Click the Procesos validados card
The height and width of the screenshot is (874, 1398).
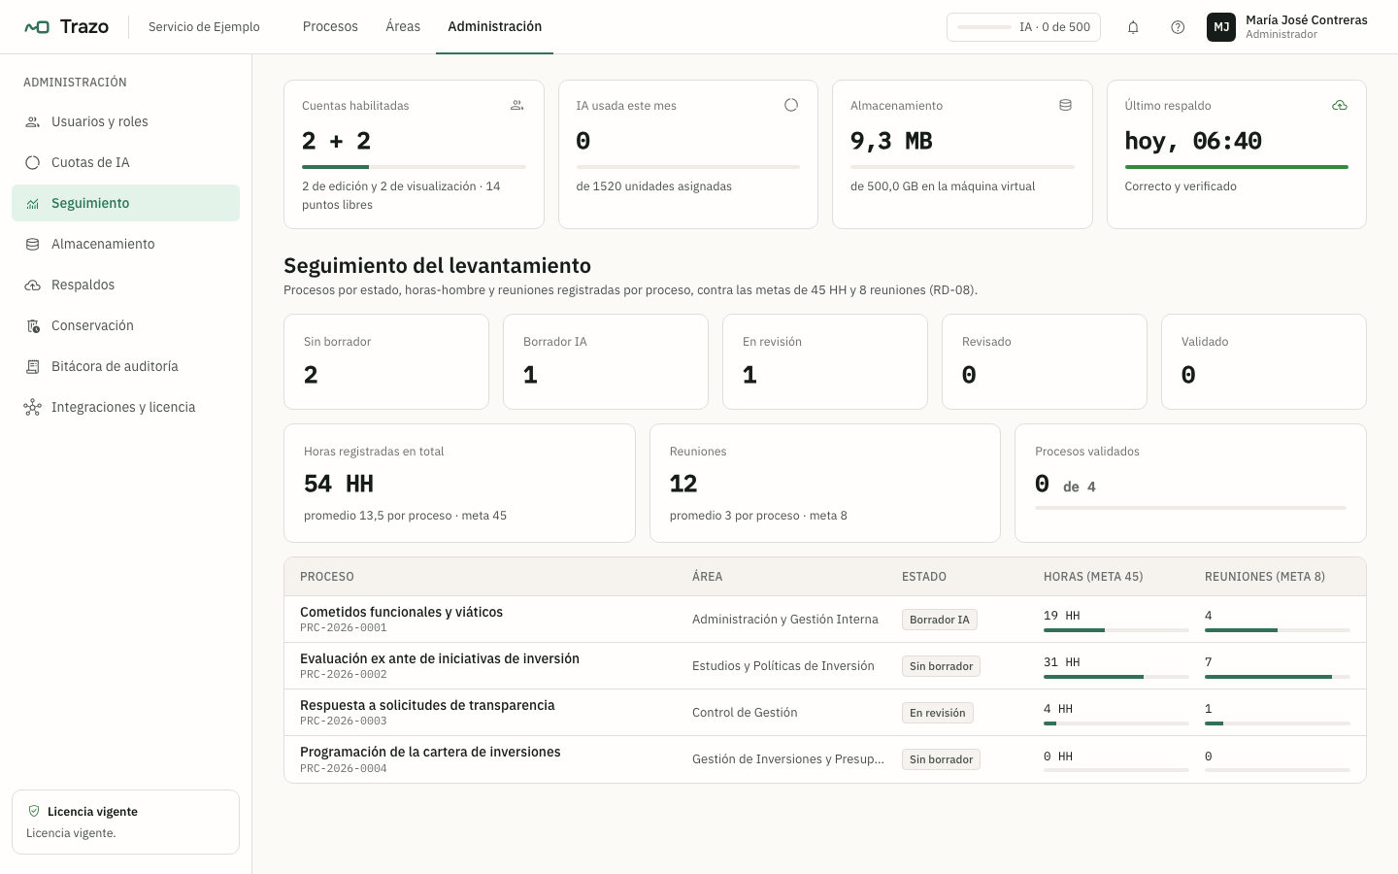pos(1190,483)
